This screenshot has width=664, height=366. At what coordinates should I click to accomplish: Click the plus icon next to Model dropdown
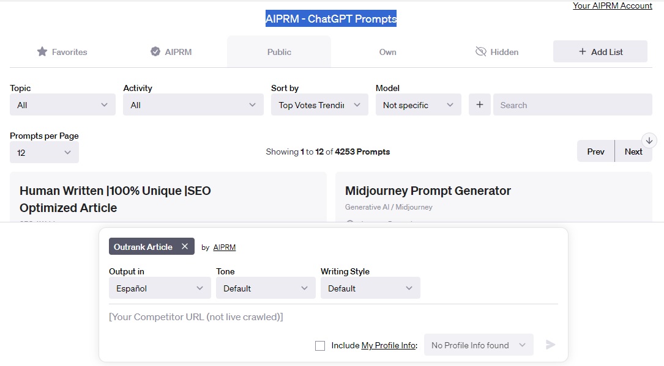[480, 104]
